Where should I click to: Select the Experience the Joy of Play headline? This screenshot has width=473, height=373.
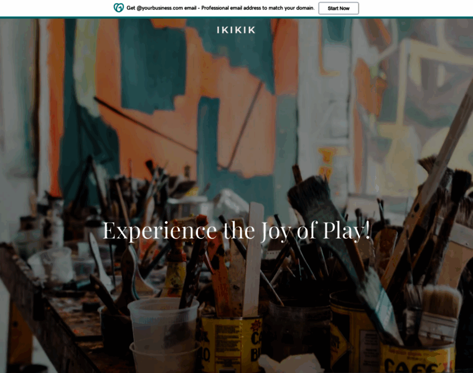coord(236,231)
